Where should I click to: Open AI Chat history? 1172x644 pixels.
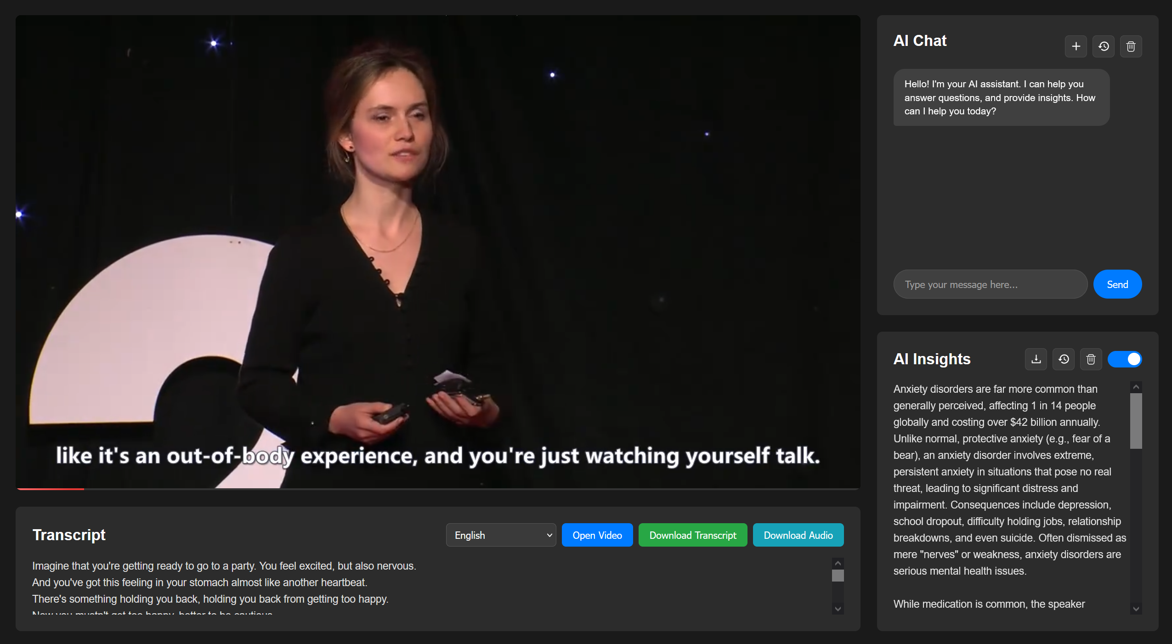pyautogui.click(x=1104, y=46)
